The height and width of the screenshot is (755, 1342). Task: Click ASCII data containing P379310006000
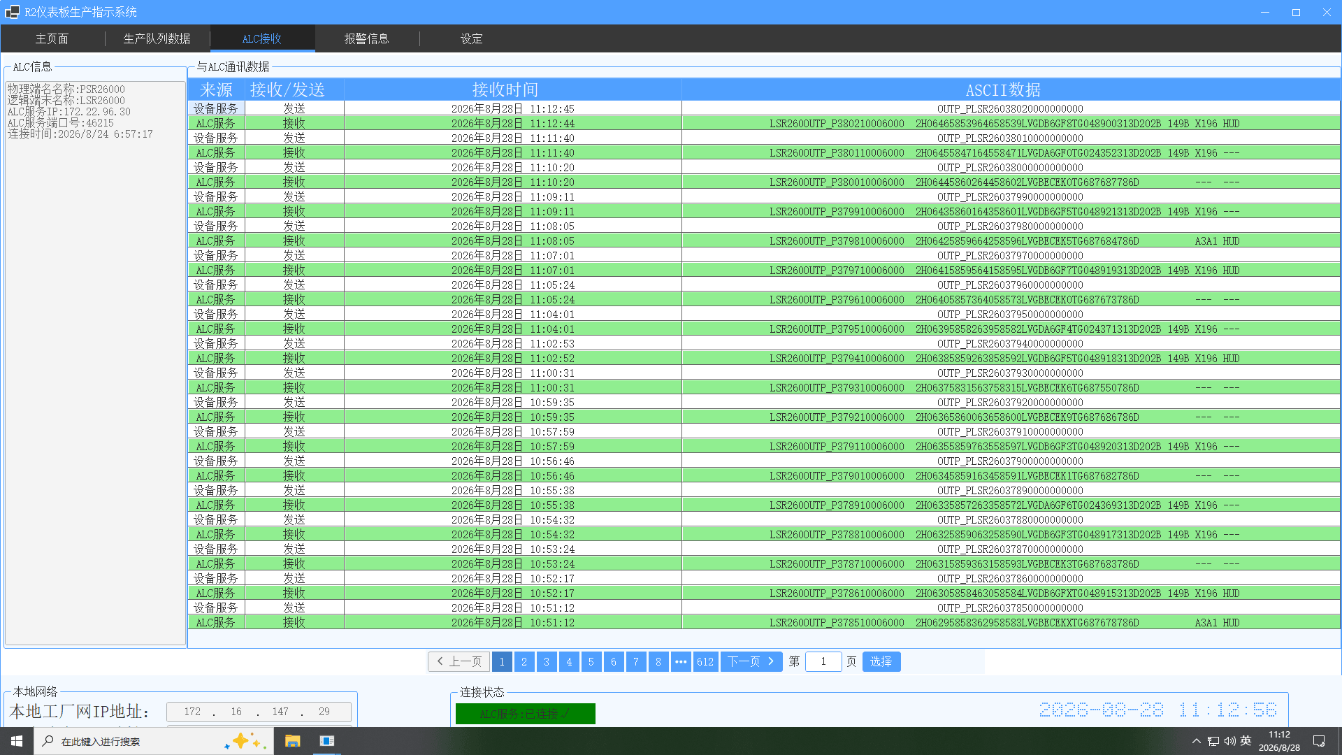tap(1011, 387)
